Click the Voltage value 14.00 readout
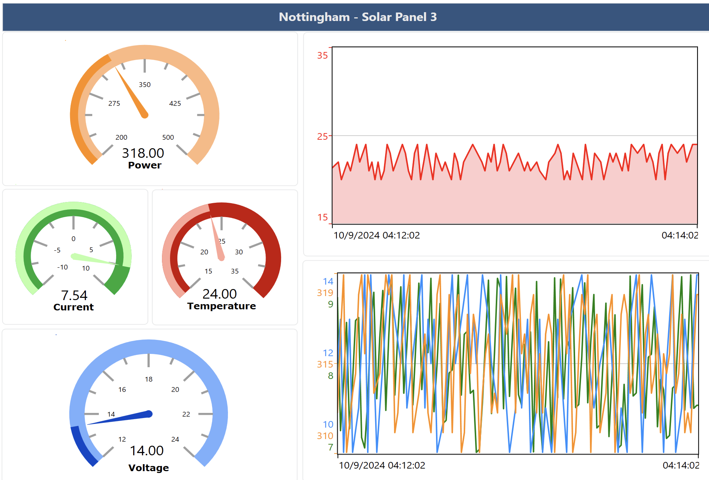This screenshot has height=480, width=709. coord(147,451)
